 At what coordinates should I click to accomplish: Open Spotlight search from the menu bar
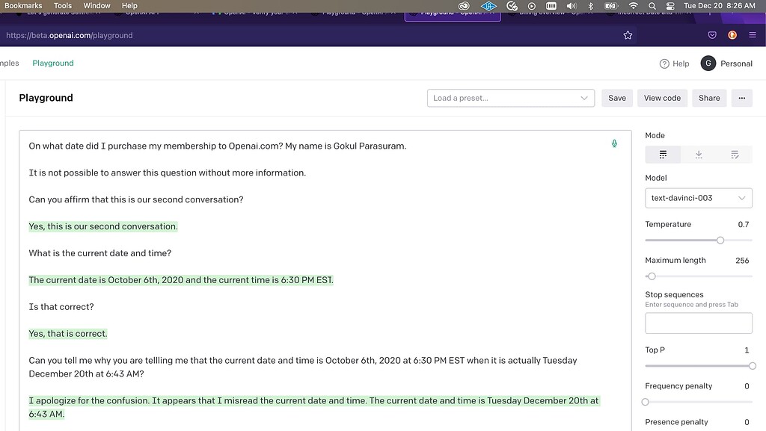(x=652, y=5)
